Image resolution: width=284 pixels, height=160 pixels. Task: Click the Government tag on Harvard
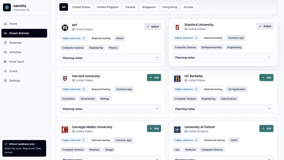[x=88, y=99]
